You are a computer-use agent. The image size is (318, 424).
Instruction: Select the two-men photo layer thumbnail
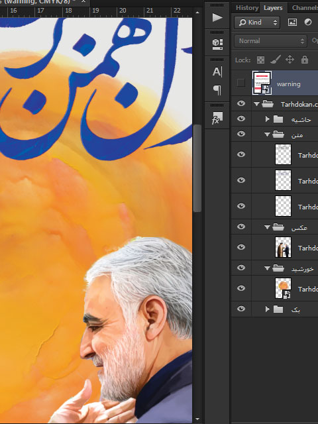pyautogui.click(x=283, y=247)
